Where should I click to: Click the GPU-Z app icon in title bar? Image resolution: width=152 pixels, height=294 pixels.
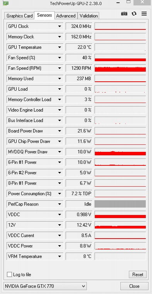(6, 3)
